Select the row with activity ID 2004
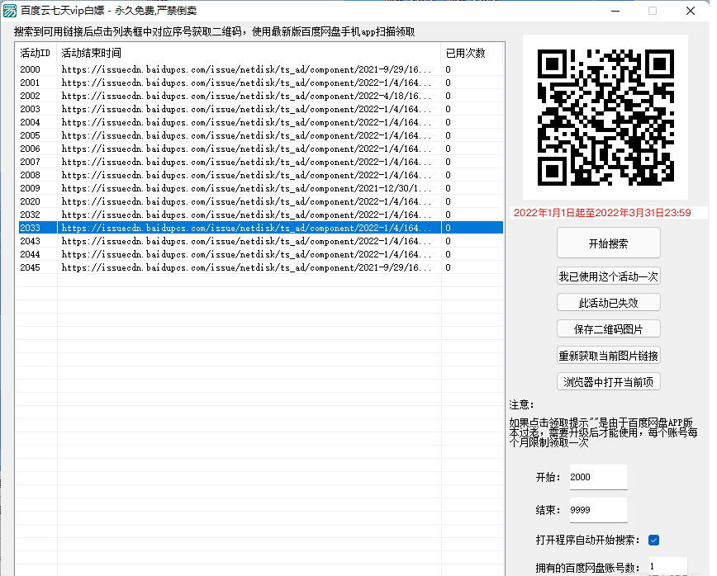717x576 pixels. [261, 122]
